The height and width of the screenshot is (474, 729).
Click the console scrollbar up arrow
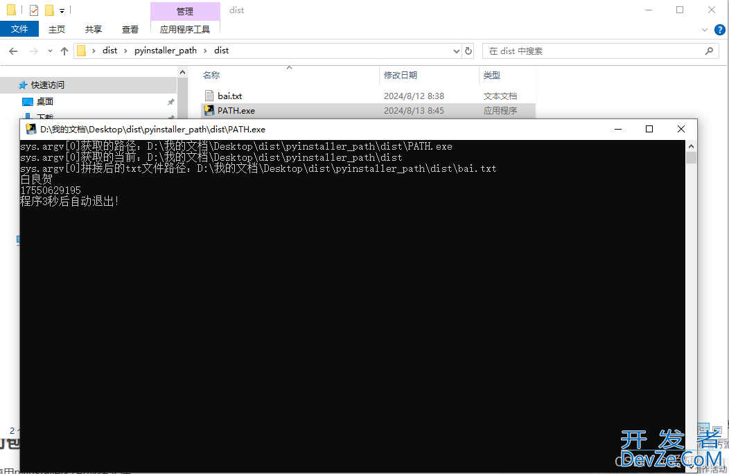click(x=691, y=146)
